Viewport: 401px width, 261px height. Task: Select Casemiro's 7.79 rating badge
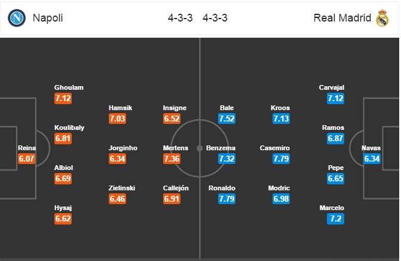coord(281,159)
